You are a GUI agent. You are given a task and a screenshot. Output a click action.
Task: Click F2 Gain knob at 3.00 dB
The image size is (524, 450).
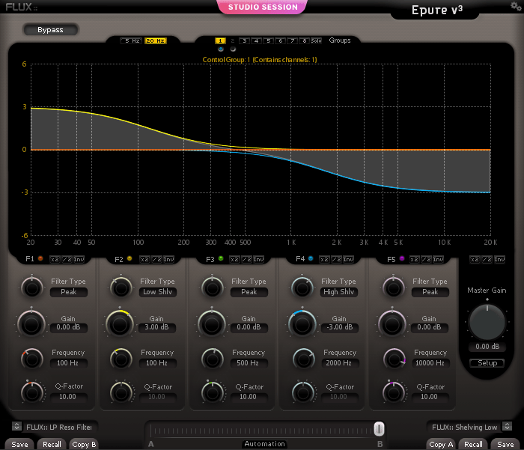tap(120, 324)
